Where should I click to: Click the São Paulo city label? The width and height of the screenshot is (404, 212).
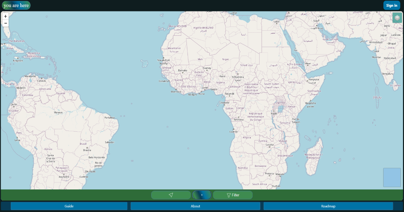[x=90, y=171]
